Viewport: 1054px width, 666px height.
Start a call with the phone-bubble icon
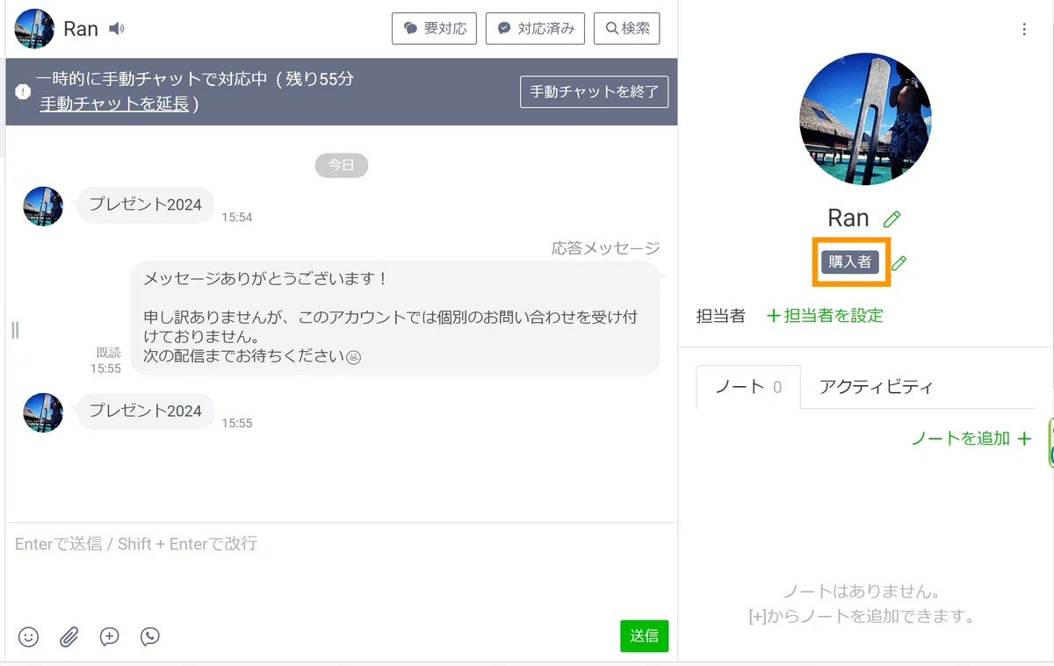click(x=150, y=637)
